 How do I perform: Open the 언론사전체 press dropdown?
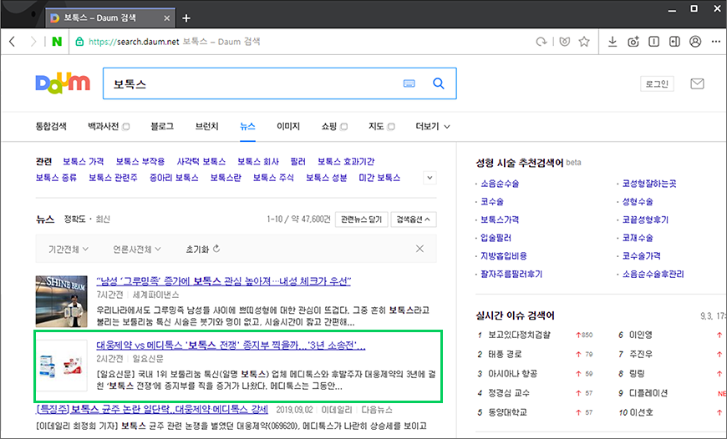pyautogui.click(x=137, y=250)
